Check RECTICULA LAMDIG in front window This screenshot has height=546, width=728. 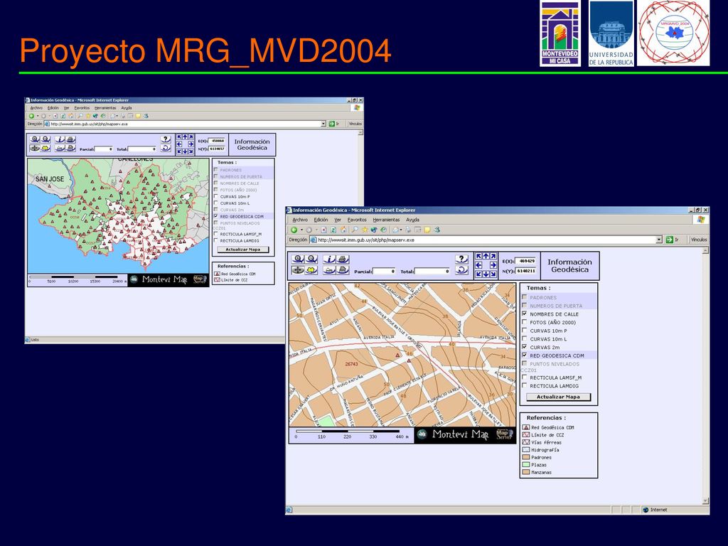pos(525,385)
